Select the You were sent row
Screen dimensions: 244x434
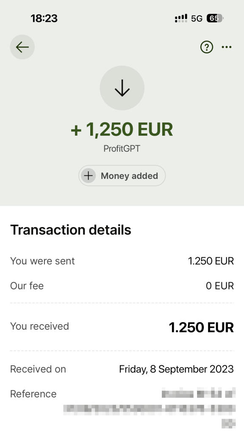point(122,261)
